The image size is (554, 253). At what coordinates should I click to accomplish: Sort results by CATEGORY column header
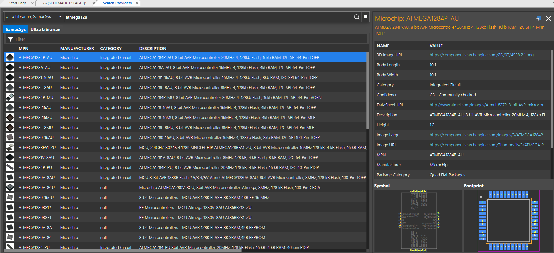pyautogui.click(x=111, y=48)
